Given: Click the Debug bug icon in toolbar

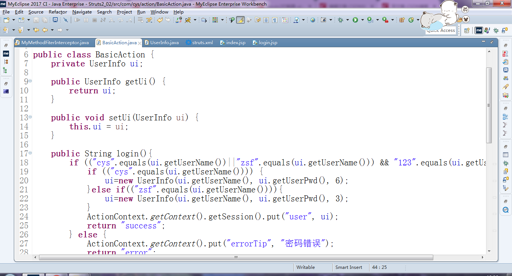Looking at the screenshot, I should [x=340, y=20].
